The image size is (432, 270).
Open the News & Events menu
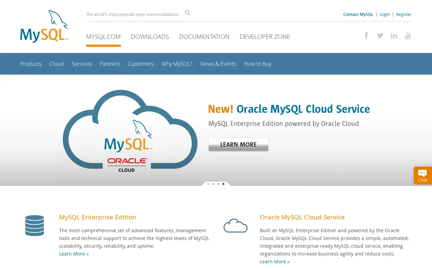click(x=218, y=64)
